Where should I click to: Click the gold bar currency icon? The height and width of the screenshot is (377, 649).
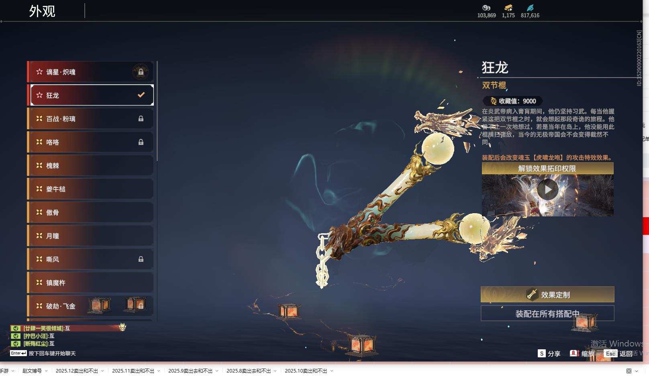tap(508, 8)
